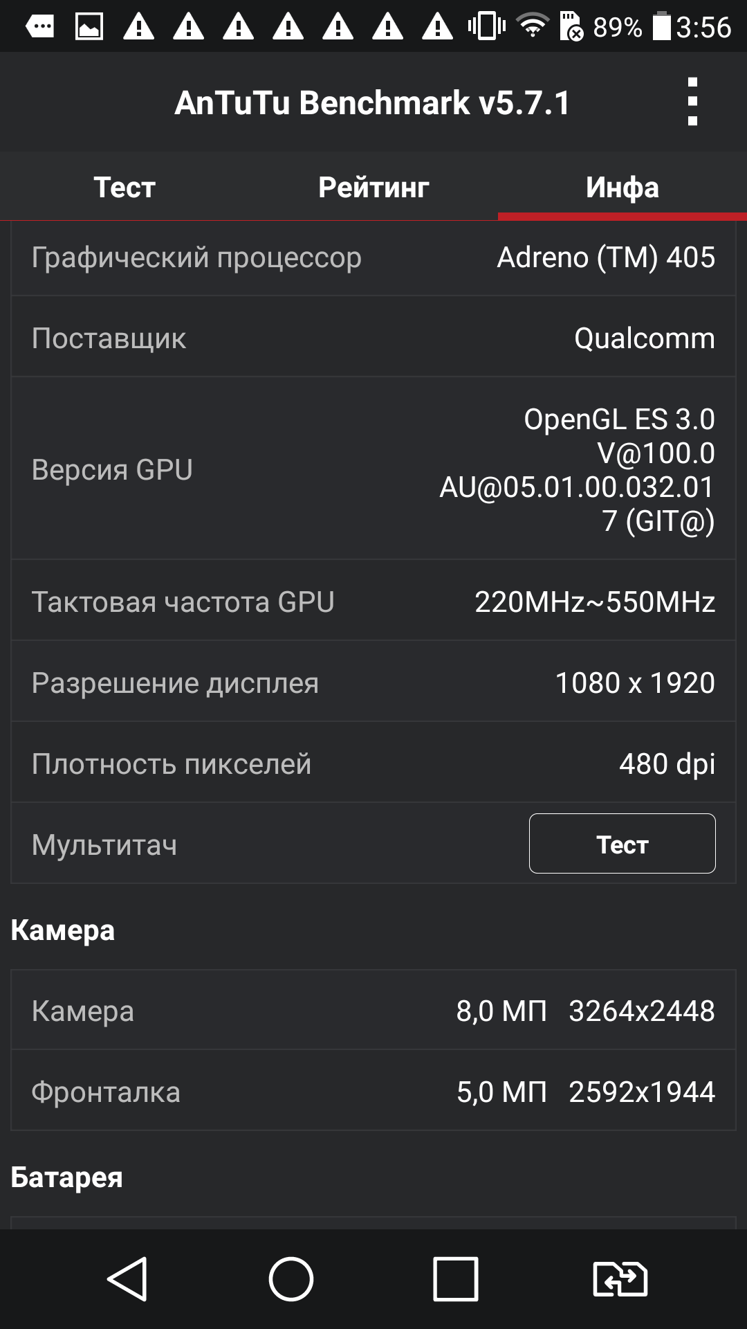This screenshot has height=1329, width=747.
Task: Select the Инфа tab
Action: [x=622, y=187]
